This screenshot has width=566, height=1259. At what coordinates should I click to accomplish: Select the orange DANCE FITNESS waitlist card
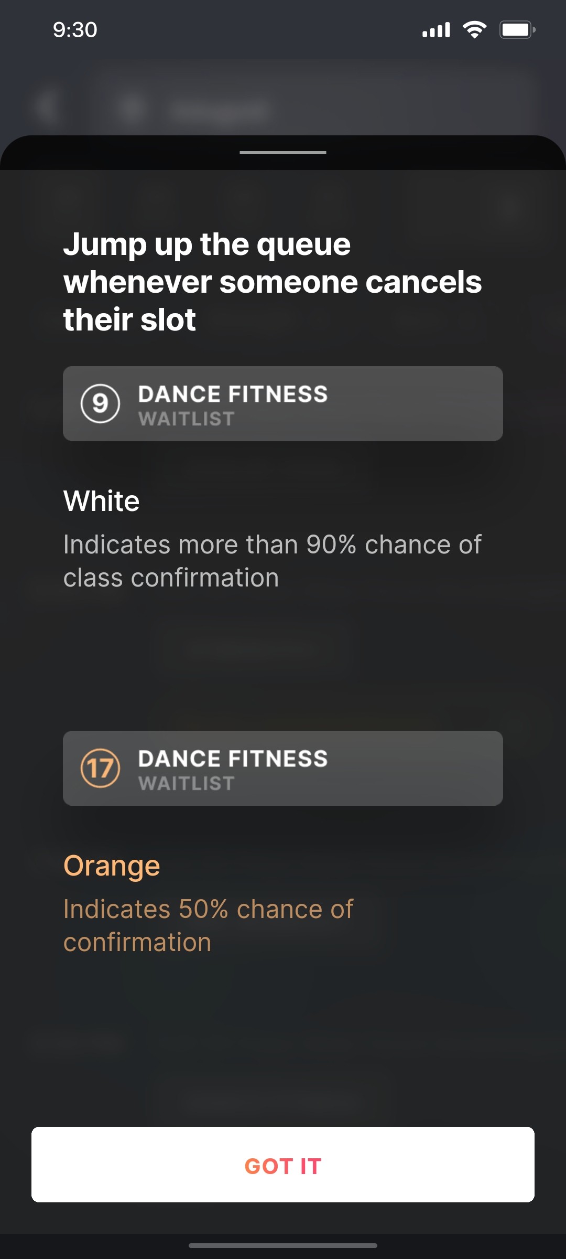[282, 769]
